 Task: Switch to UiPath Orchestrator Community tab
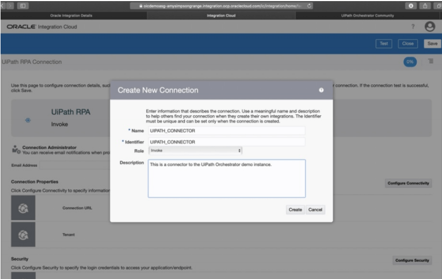[368, 15]
